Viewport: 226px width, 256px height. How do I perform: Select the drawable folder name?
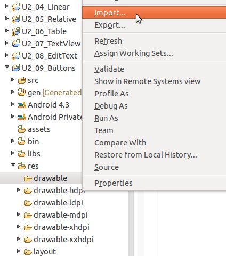coord(50,178)
